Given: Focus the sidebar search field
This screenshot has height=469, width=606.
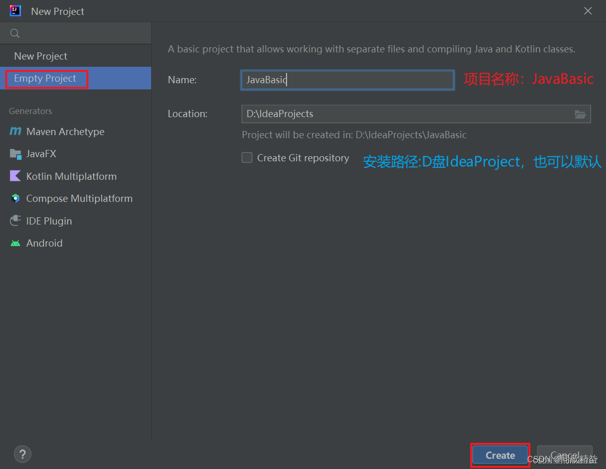Looking at the screenshot, I should [76, 33].
